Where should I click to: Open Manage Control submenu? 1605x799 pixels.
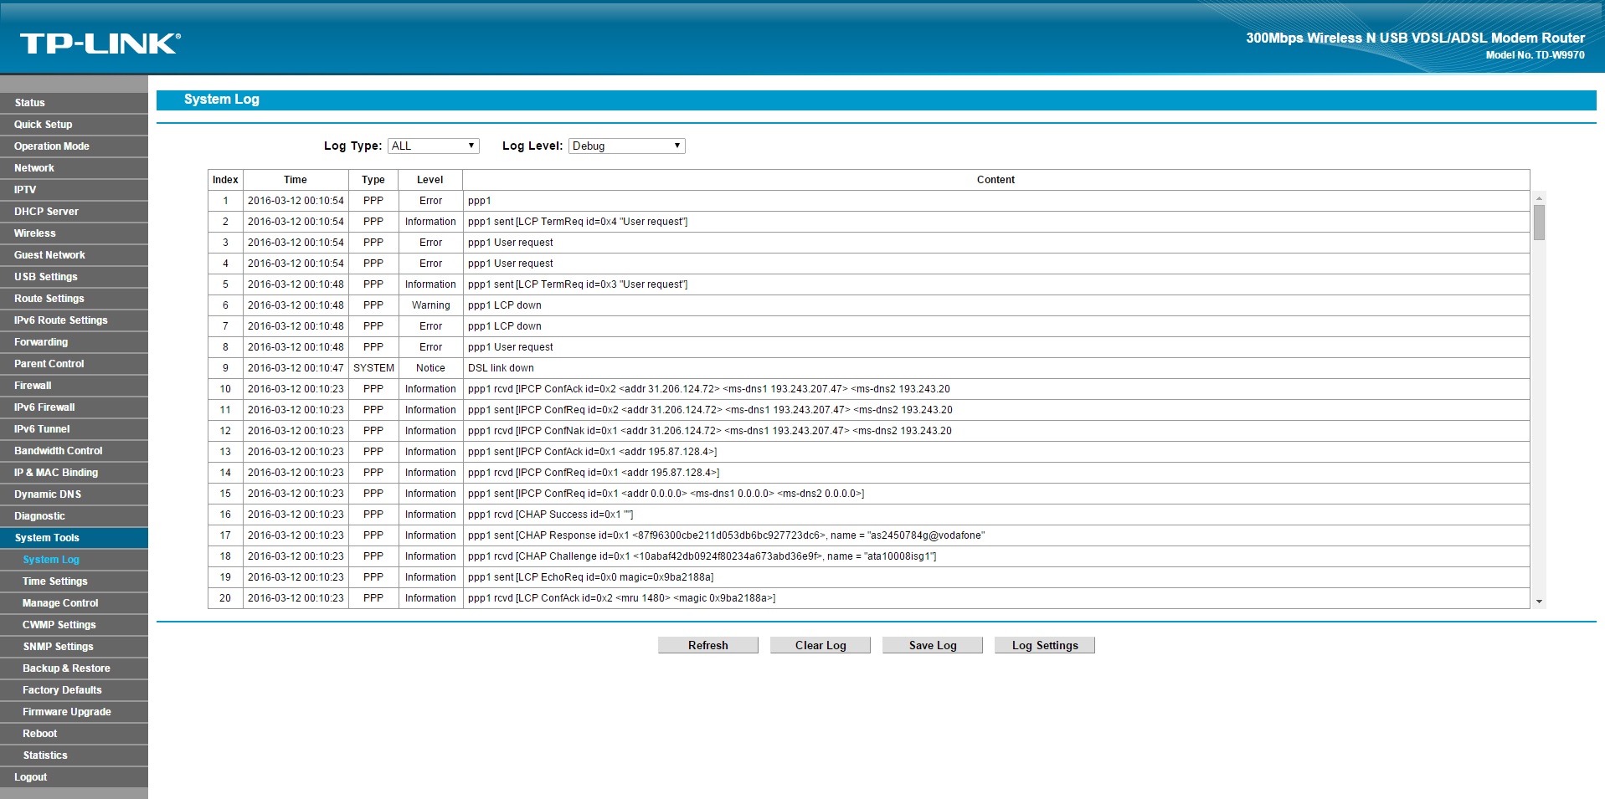pos(74,603)
